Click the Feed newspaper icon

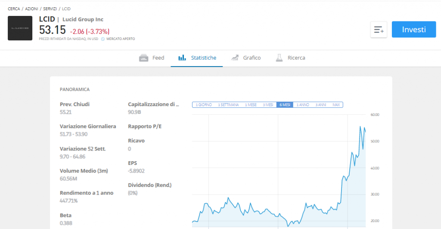tap(143, 58)
